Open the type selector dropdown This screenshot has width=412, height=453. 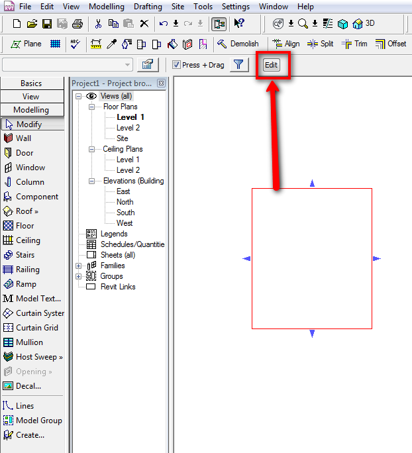[128, 65]
